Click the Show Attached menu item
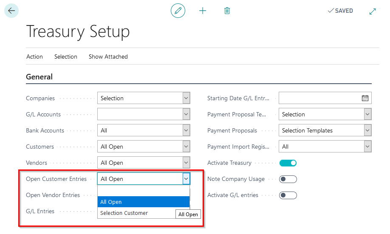The width and height of the screenshot is (390, 234). tap(108, 56)
